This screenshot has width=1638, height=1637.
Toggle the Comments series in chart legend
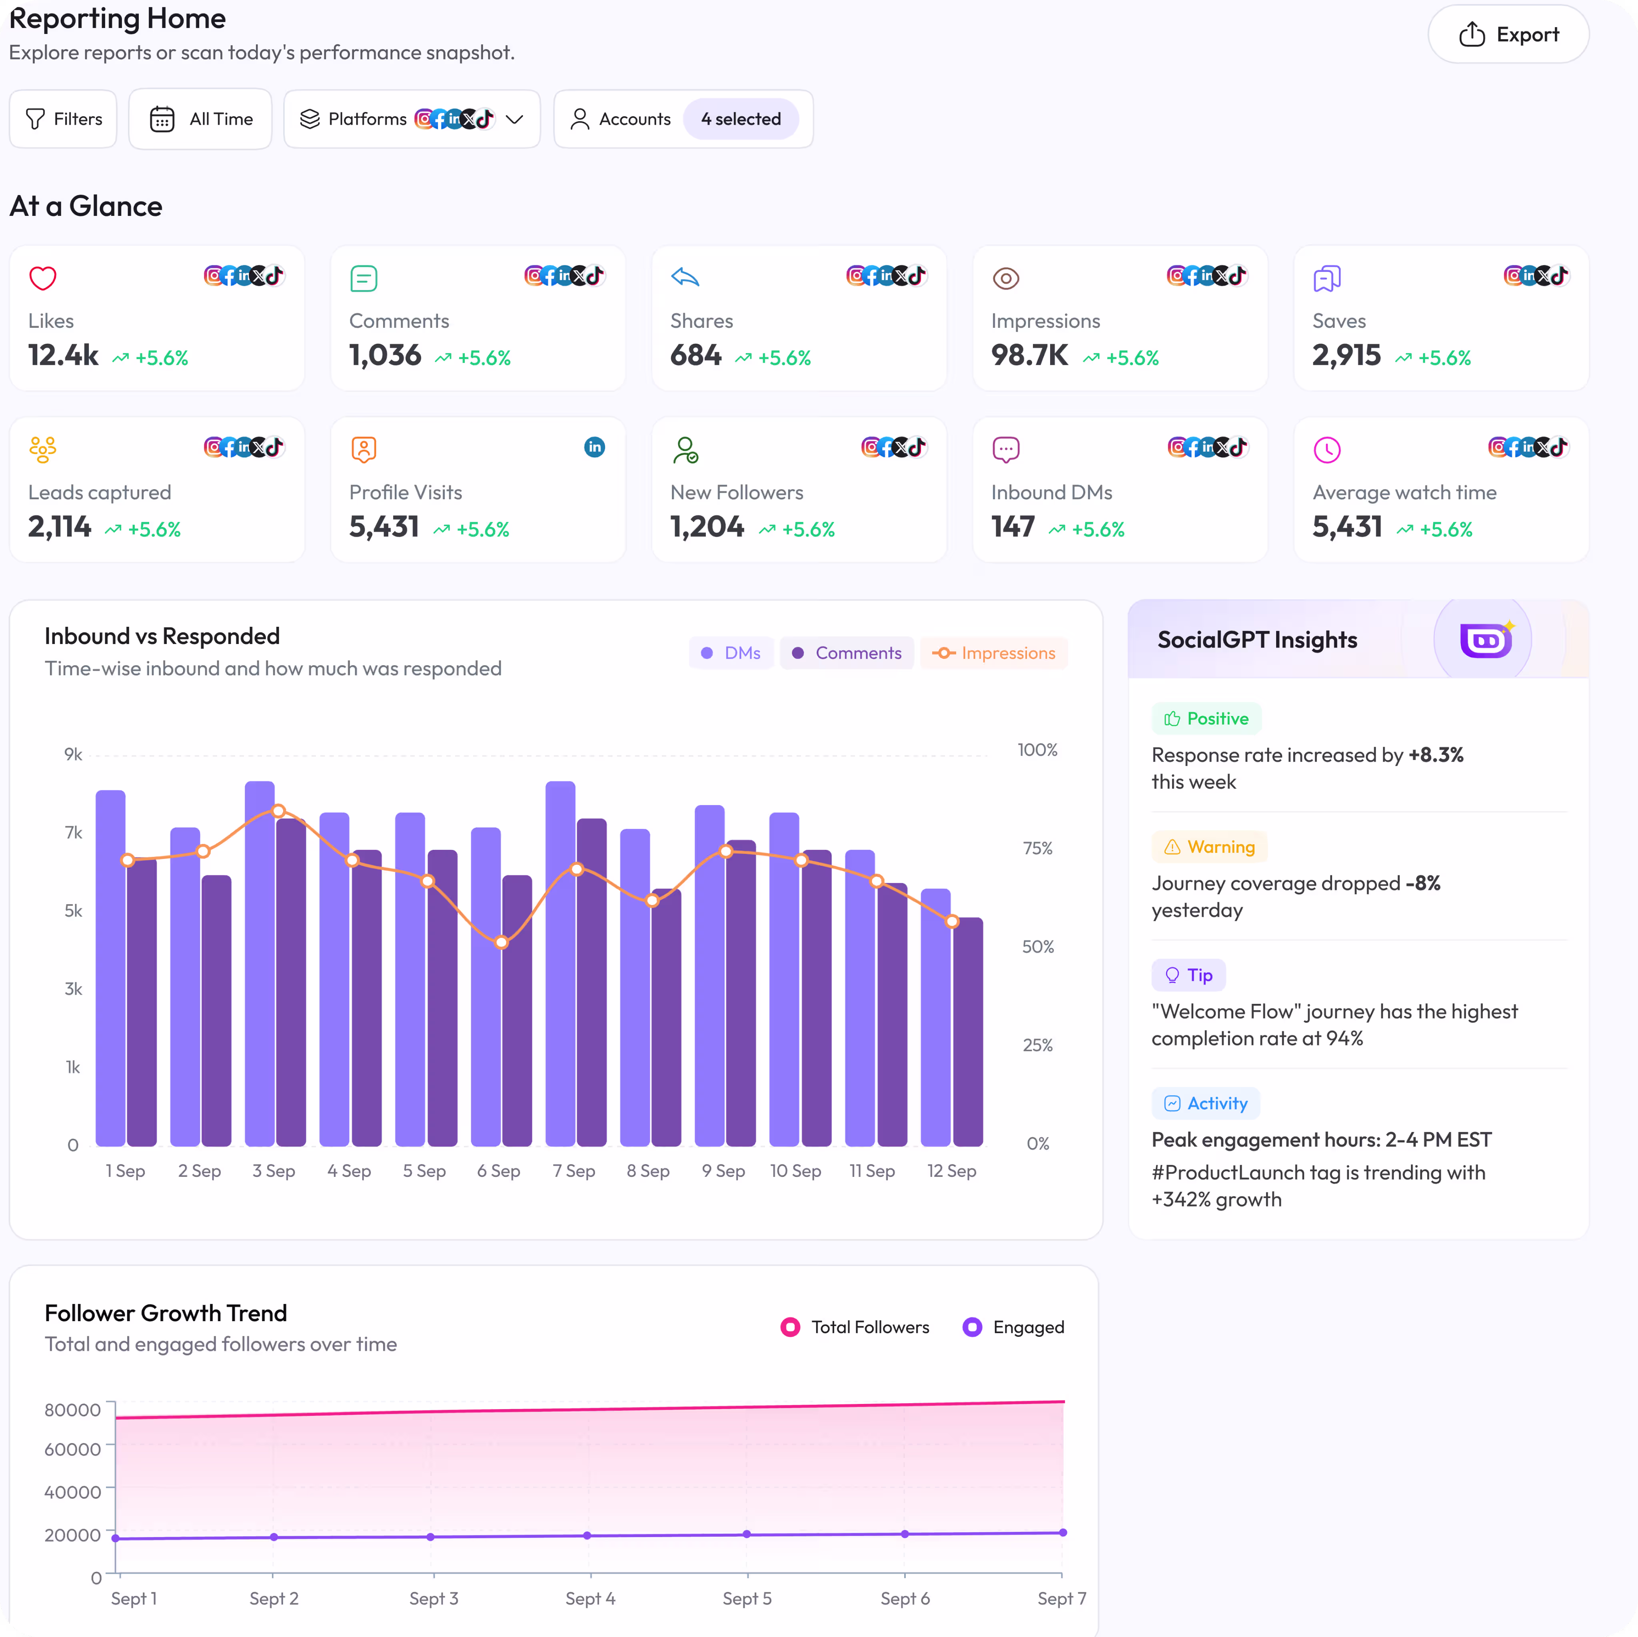(846, 653)
